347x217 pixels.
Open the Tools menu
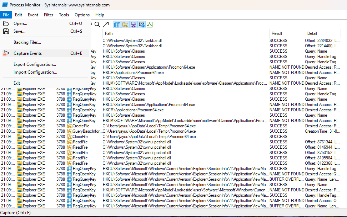(64, 15)
